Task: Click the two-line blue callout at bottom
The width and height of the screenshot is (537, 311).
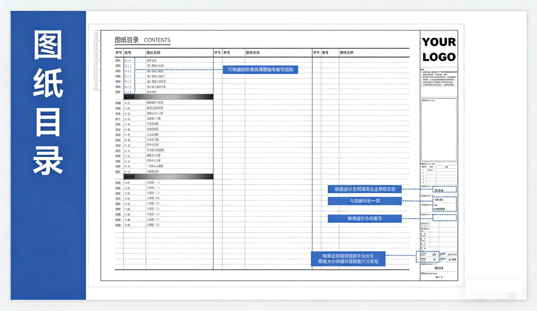Action: (x=348, y=259)
